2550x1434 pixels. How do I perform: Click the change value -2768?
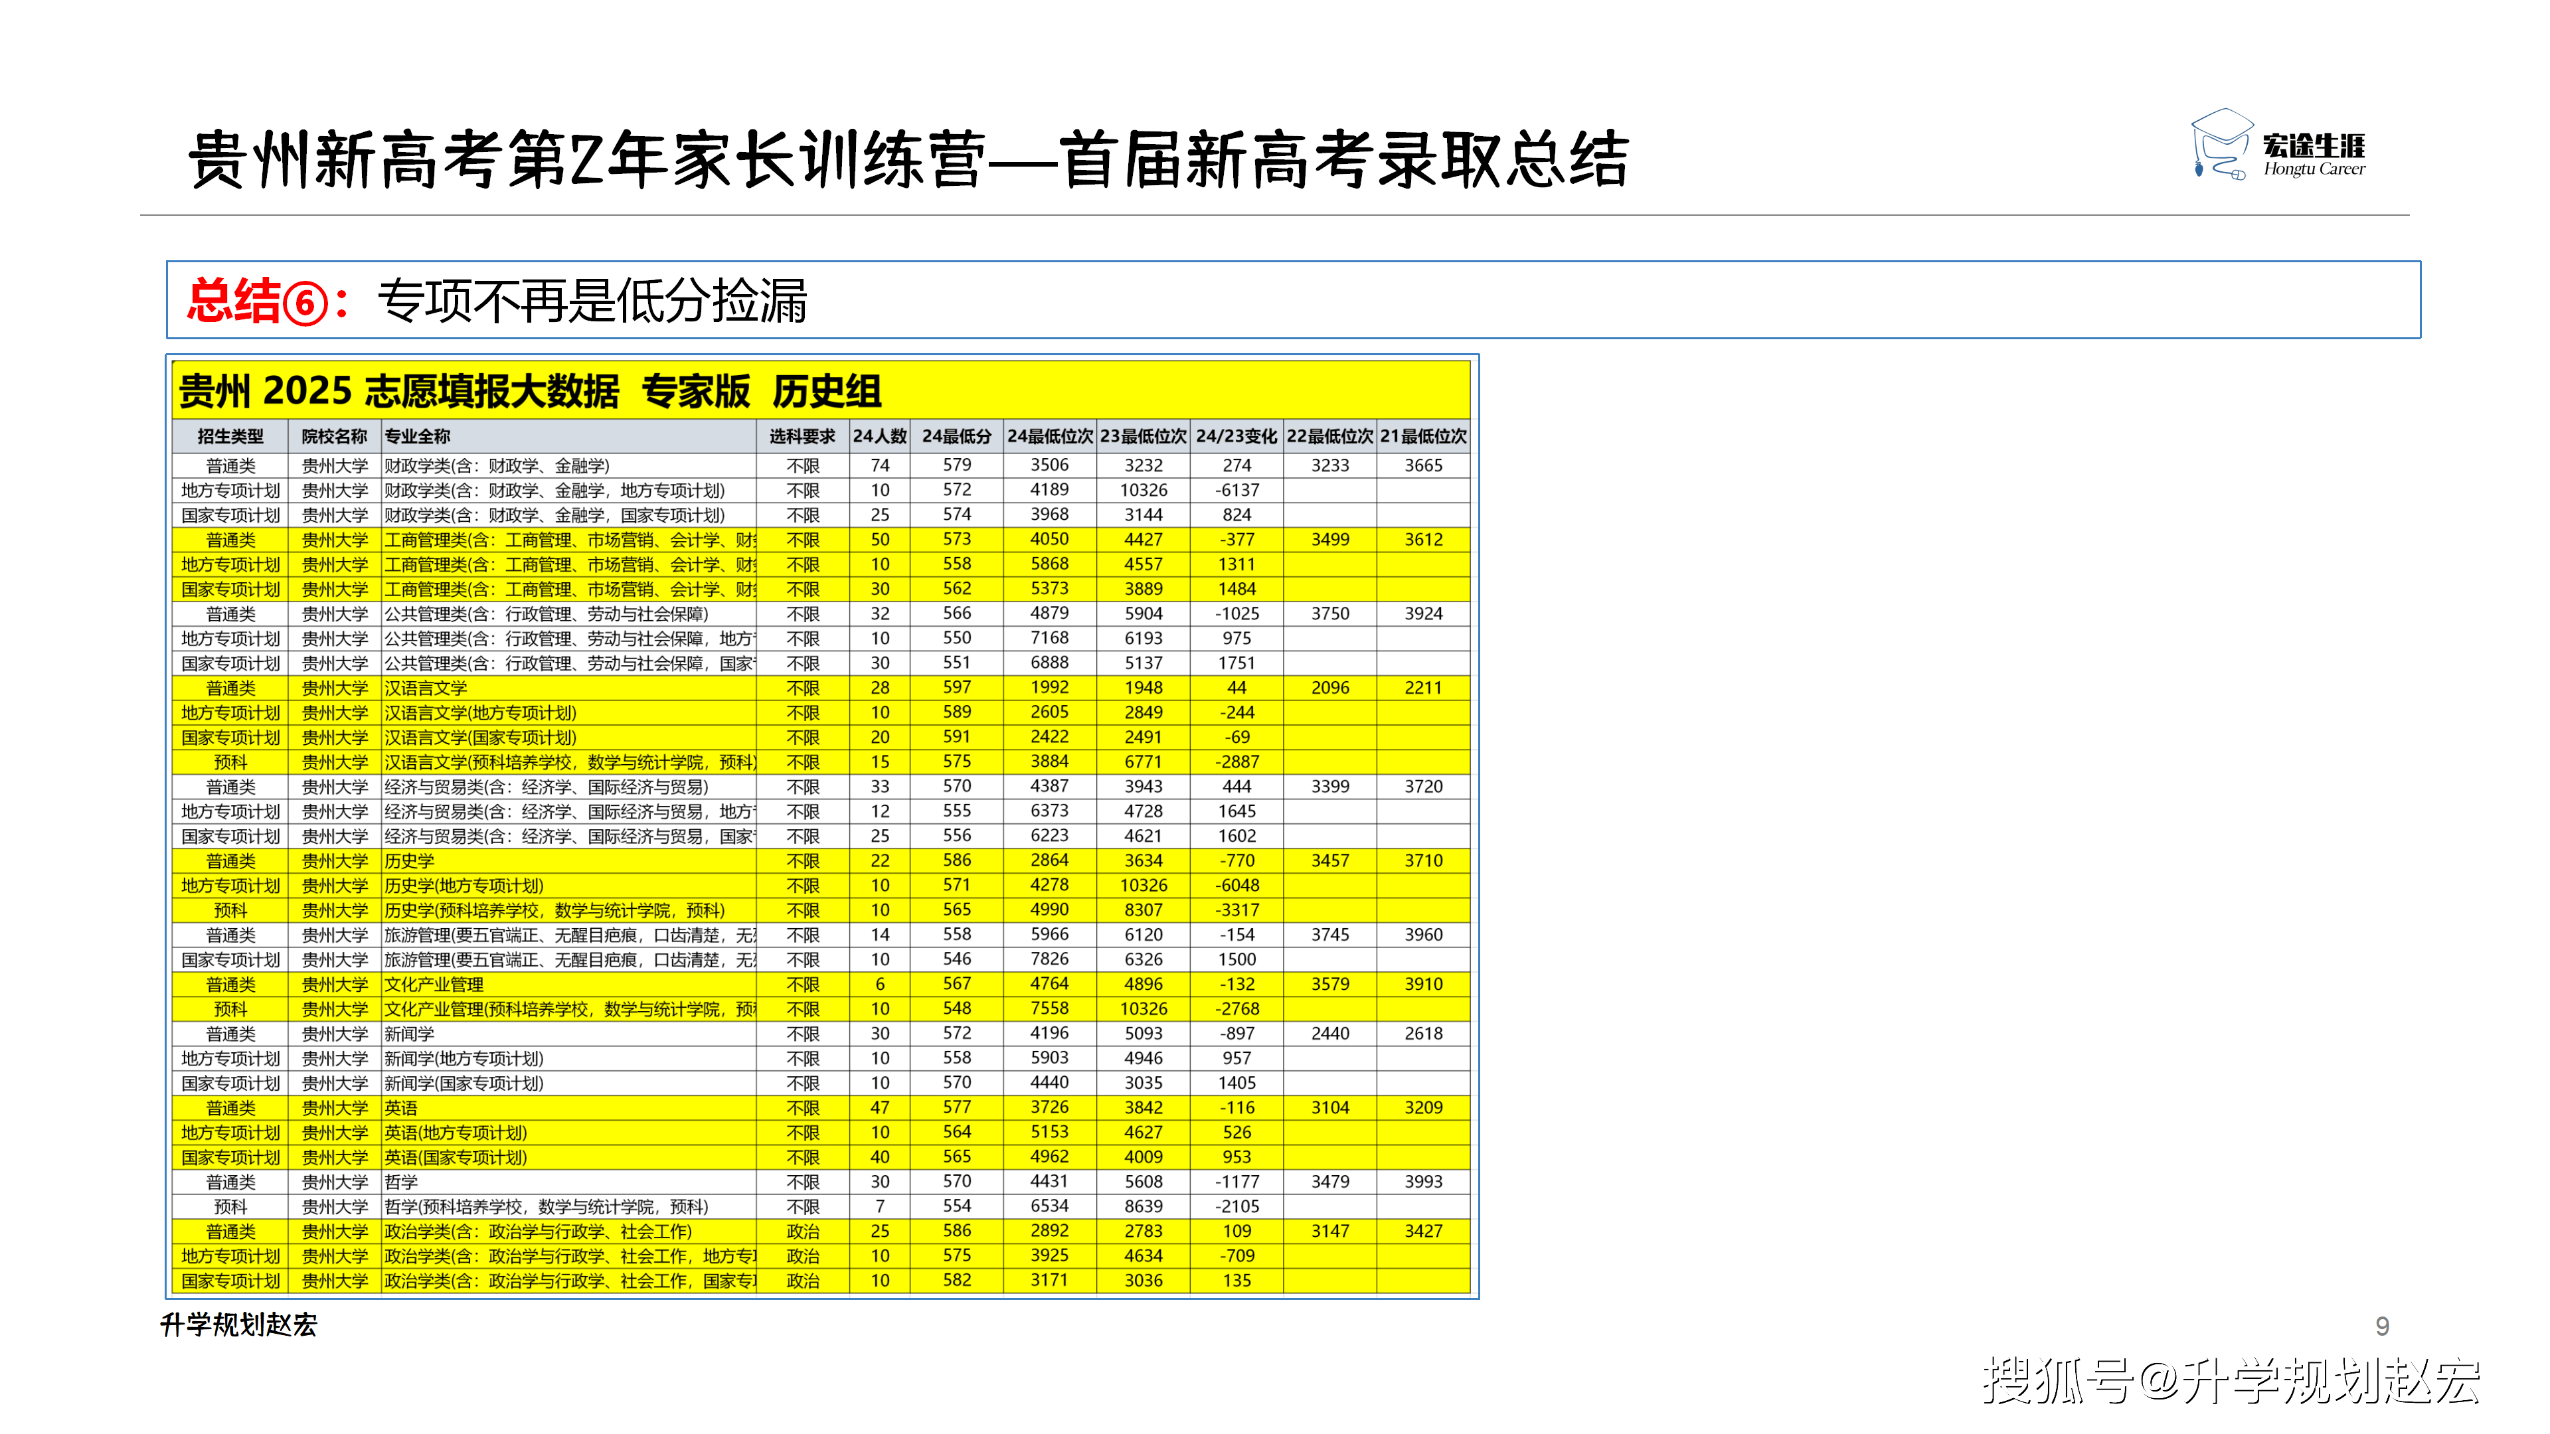coord(1237,1009)
